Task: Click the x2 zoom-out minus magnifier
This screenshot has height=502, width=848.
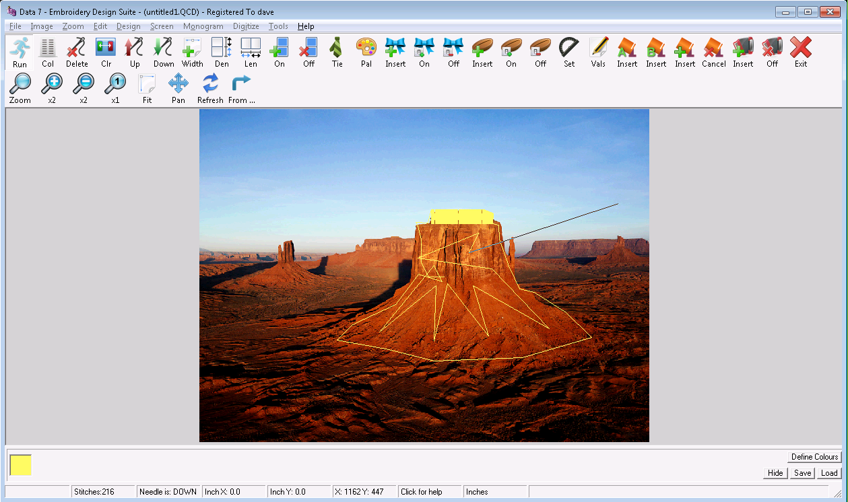Action: pyautogui.click(x=84, y=83)
